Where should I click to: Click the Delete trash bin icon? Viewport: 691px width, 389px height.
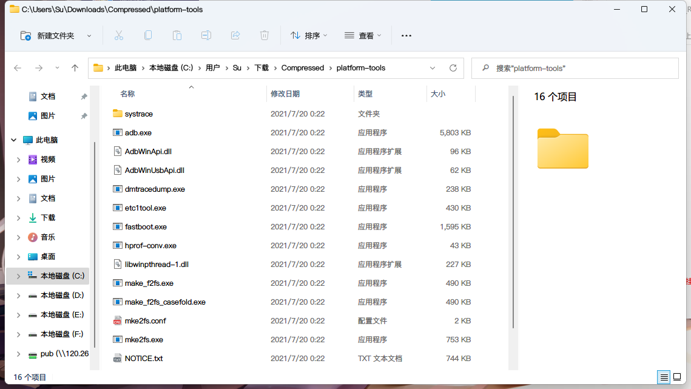click(x=265, y=35)
